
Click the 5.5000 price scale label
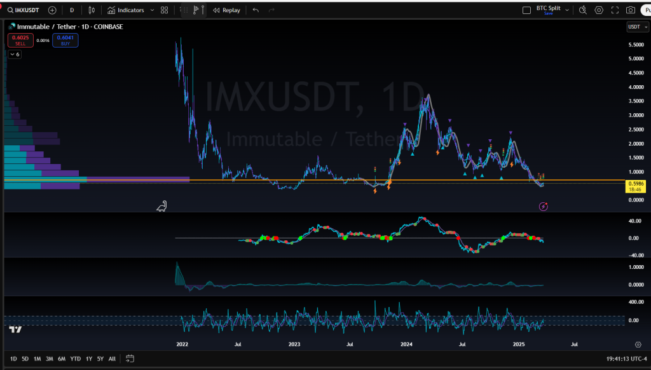[636, 45]
